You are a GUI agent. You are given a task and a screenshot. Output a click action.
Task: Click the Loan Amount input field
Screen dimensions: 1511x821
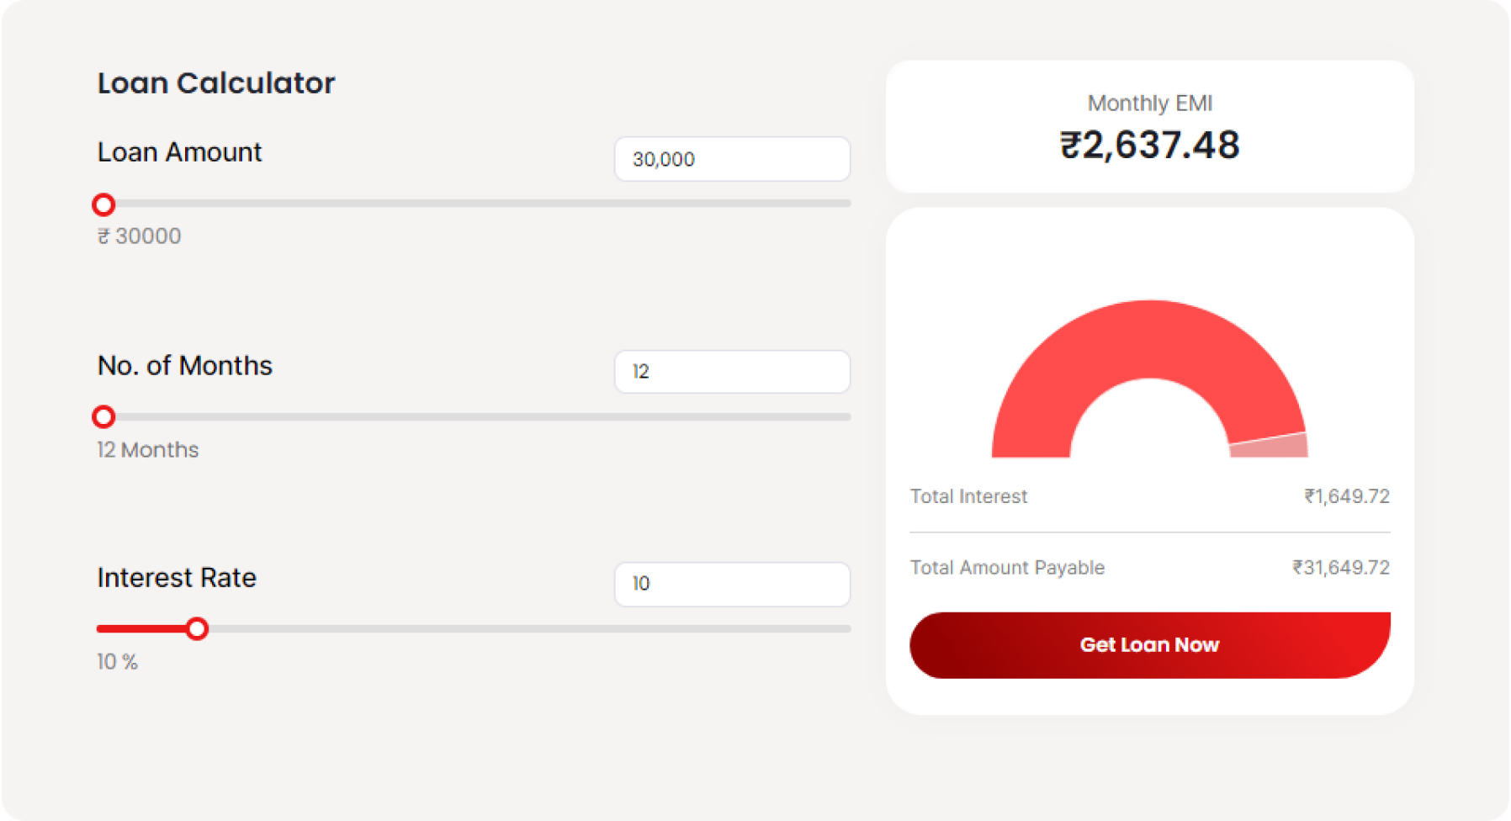[732, 159]
